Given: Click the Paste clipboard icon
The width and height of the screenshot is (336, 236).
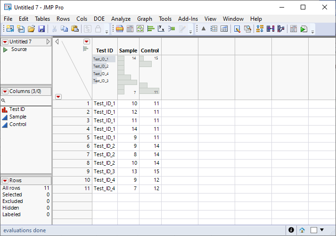Looking at the screenshot, I should pyautogui.click(x=75, y=28).
